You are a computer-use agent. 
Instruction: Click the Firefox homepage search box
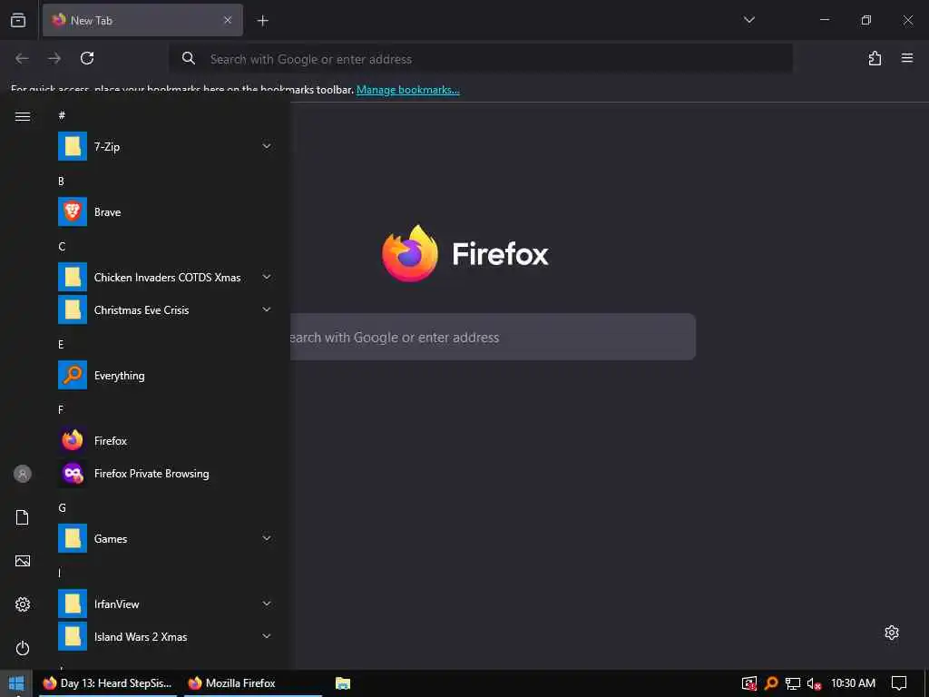click(493, 337)
